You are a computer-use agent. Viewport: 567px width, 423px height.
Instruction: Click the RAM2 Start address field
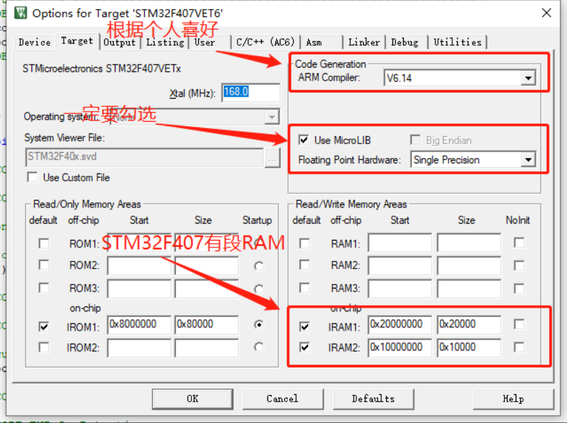tap(400, 266)
